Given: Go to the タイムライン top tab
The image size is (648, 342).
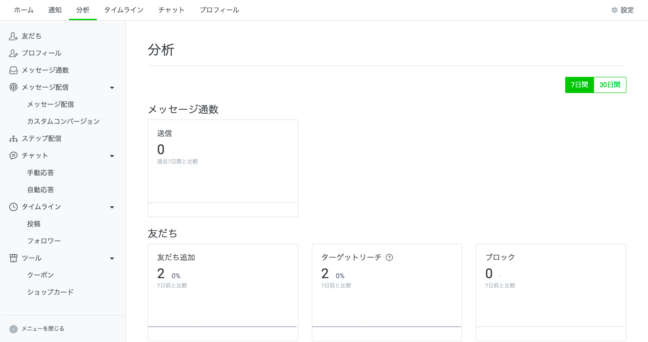Looking at the screenshot, I should tap(124, 10).
